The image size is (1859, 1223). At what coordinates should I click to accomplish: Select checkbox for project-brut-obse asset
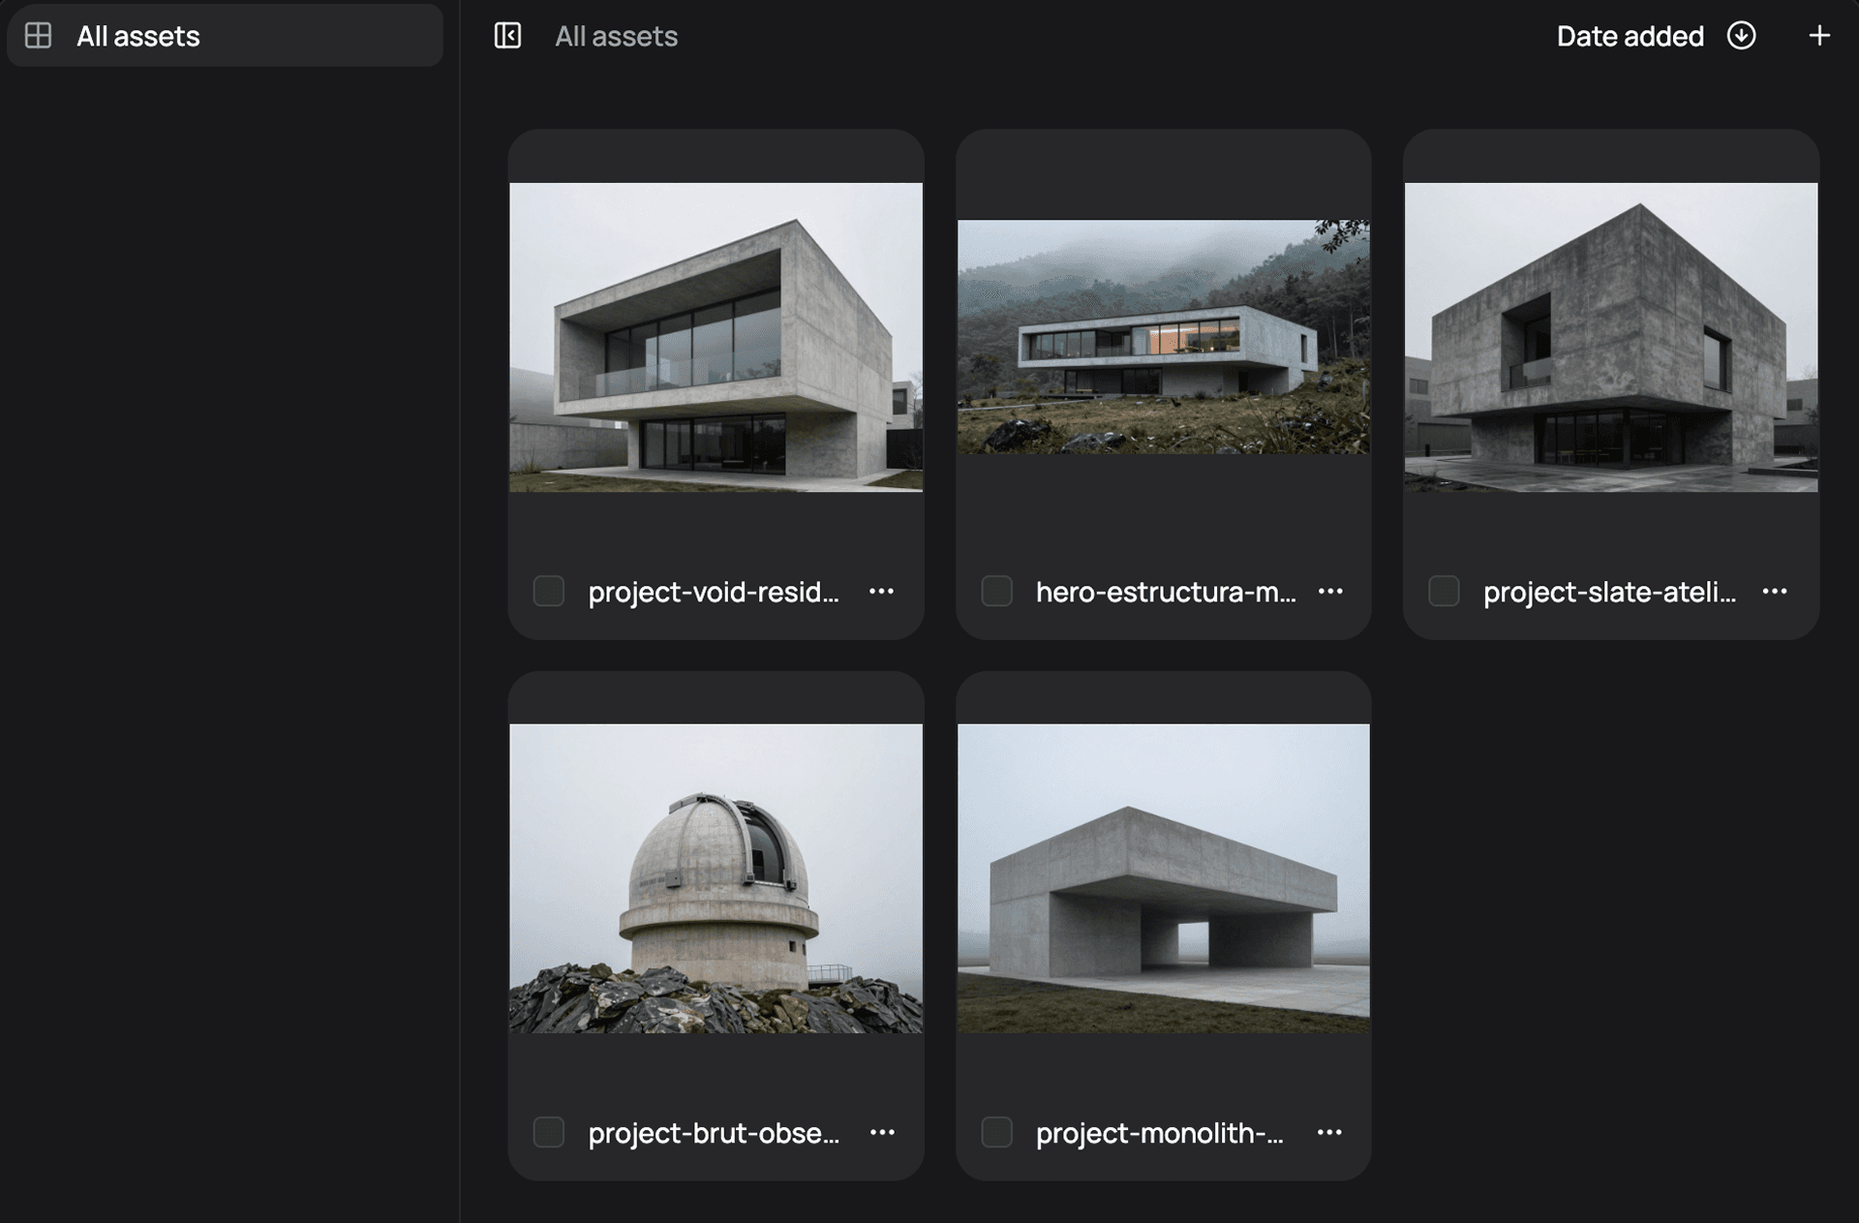[549, 1132]
